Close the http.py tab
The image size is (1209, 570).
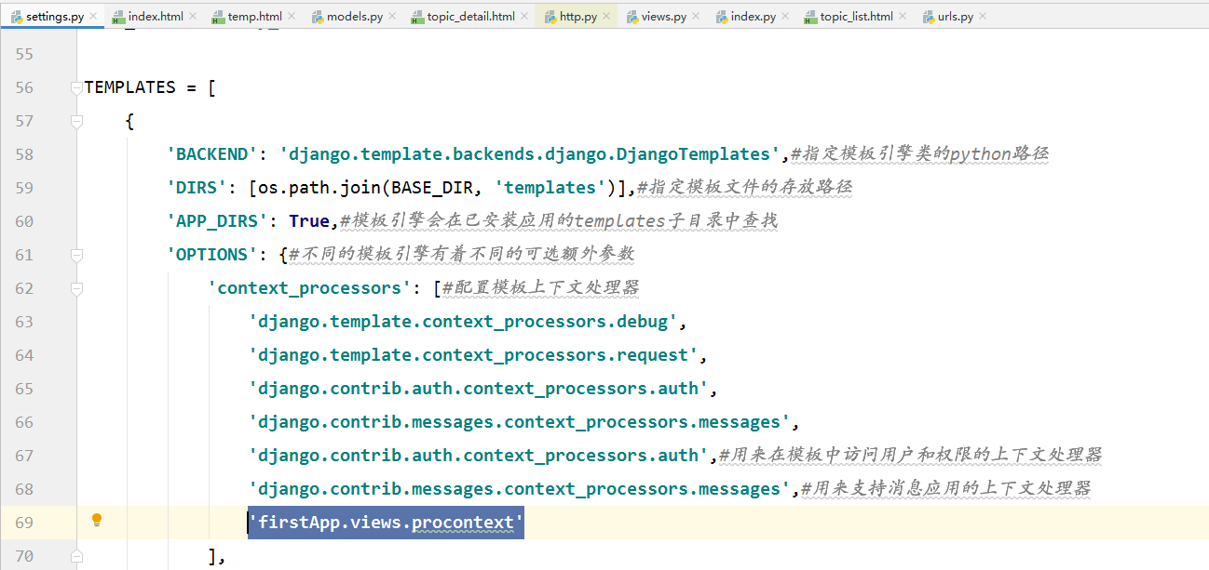[606, 17]
